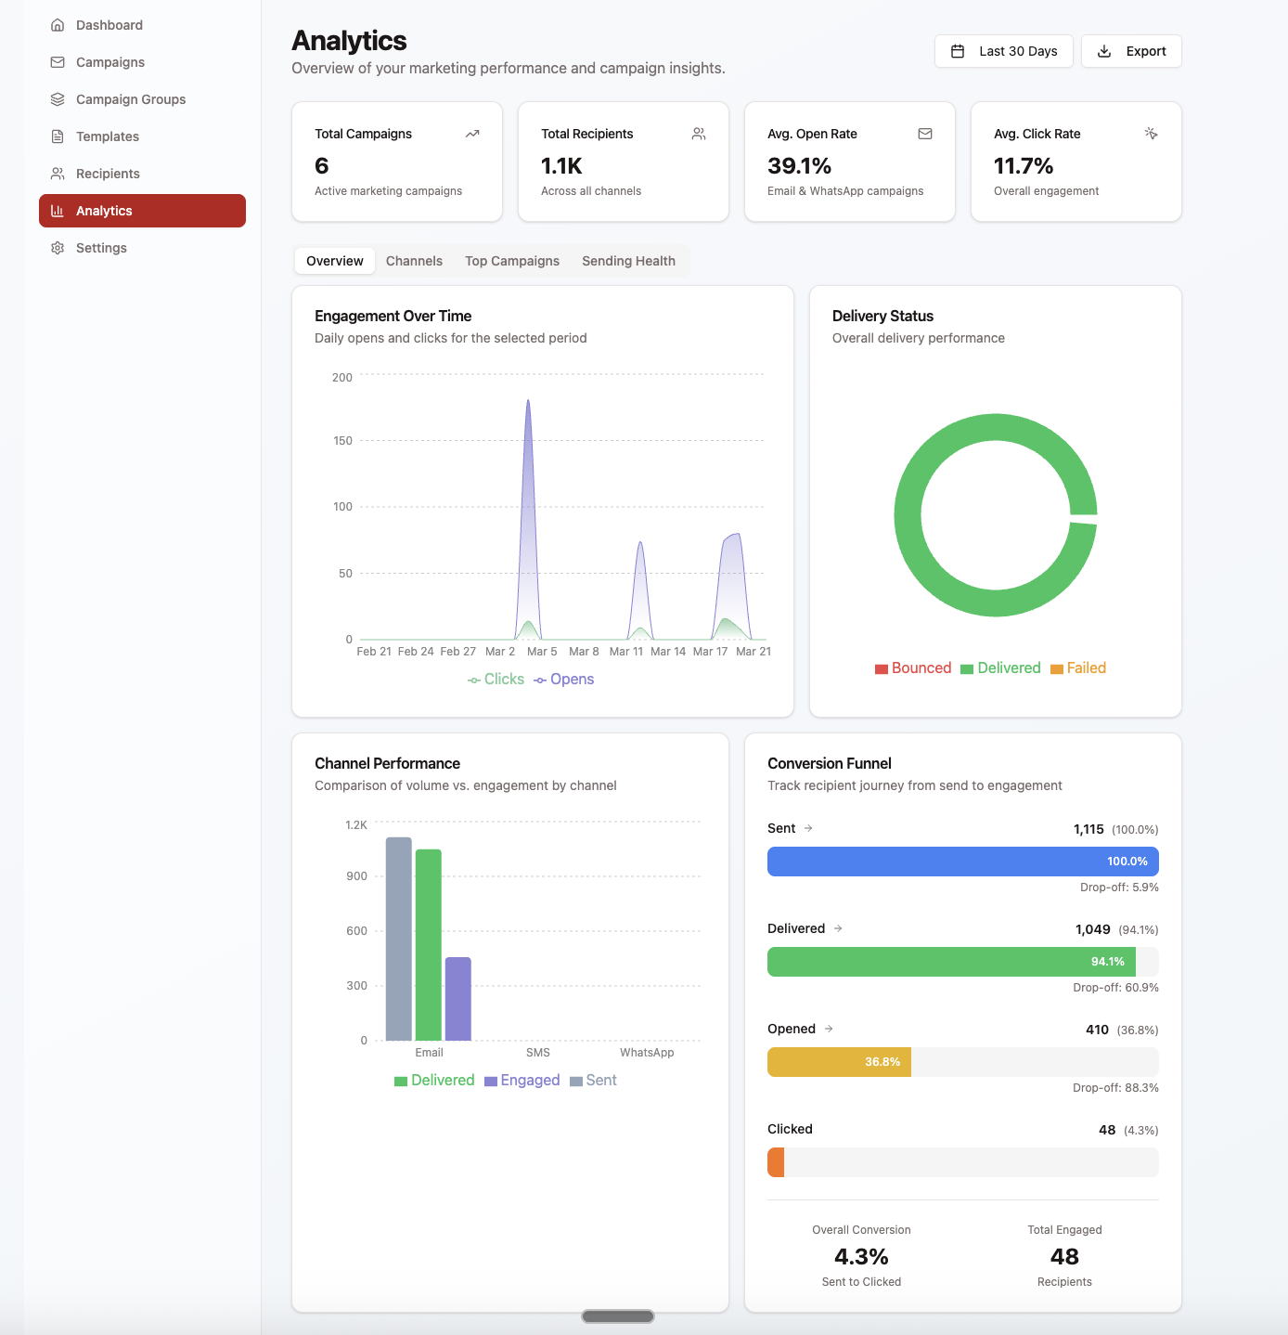Toggle Clicks series in engagement legend
1288x1335 pixels.
(496, 680)
